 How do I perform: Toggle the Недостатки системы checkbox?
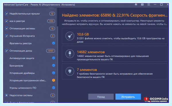(7, 95)
